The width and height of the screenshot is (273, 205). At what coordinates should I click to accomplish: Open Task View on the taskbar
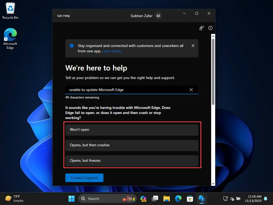pyautogui.click(x=155, y=199)
